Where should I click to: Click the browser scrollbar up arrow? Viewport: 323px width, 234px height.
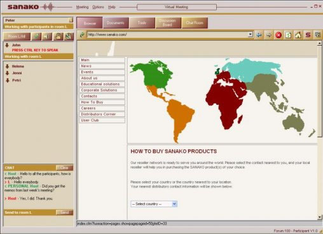(319, 43)
